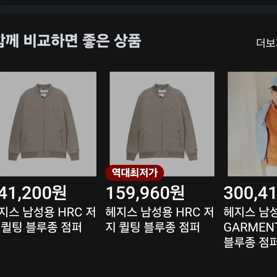This screenshot has height=277, width=277.
Task: Open the orange and blue model photo
Action: [x=252, y=124]
